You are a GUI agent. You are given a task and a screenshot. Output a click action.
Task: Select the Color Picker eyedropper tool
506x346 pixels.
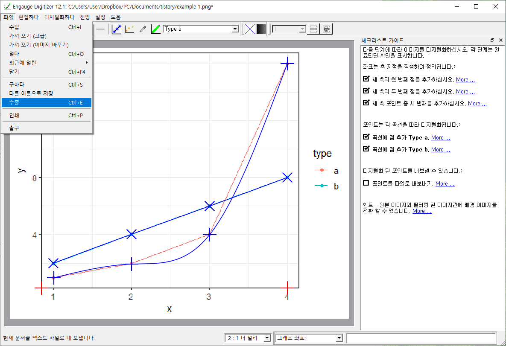tap(143, 29)
